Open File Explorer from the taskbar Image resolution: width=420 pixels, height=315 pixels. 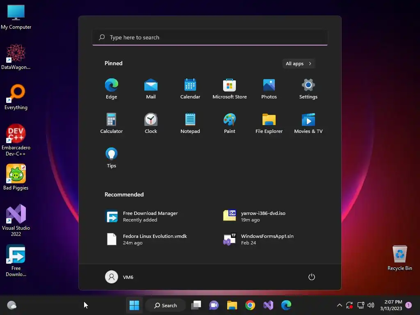tap(232, 305)
